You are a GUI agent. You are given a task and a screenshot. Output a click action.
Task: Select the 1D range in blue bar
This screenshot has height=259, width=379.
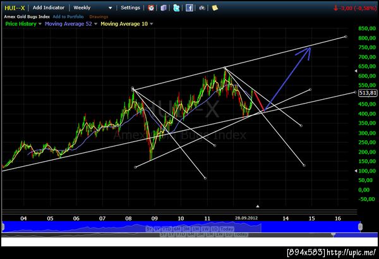pyautogui.click(x=214, y=229)
